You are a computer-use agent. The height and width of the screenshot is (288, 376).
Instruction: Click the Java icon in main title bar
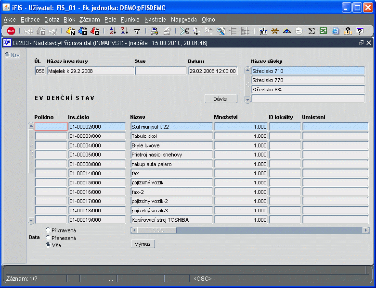(x=6, y=7)
